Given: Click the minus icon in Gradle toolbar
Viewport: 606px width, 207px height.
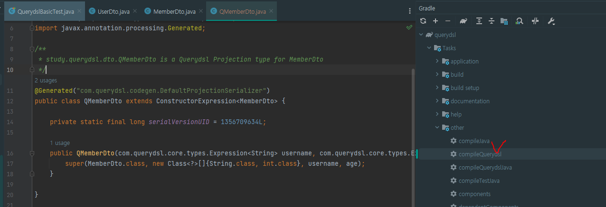Looking at the screenshot, I should coord(448,21).
